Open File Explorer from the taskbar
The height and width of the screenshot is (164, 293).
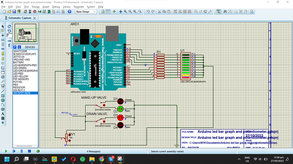[92, 159]
